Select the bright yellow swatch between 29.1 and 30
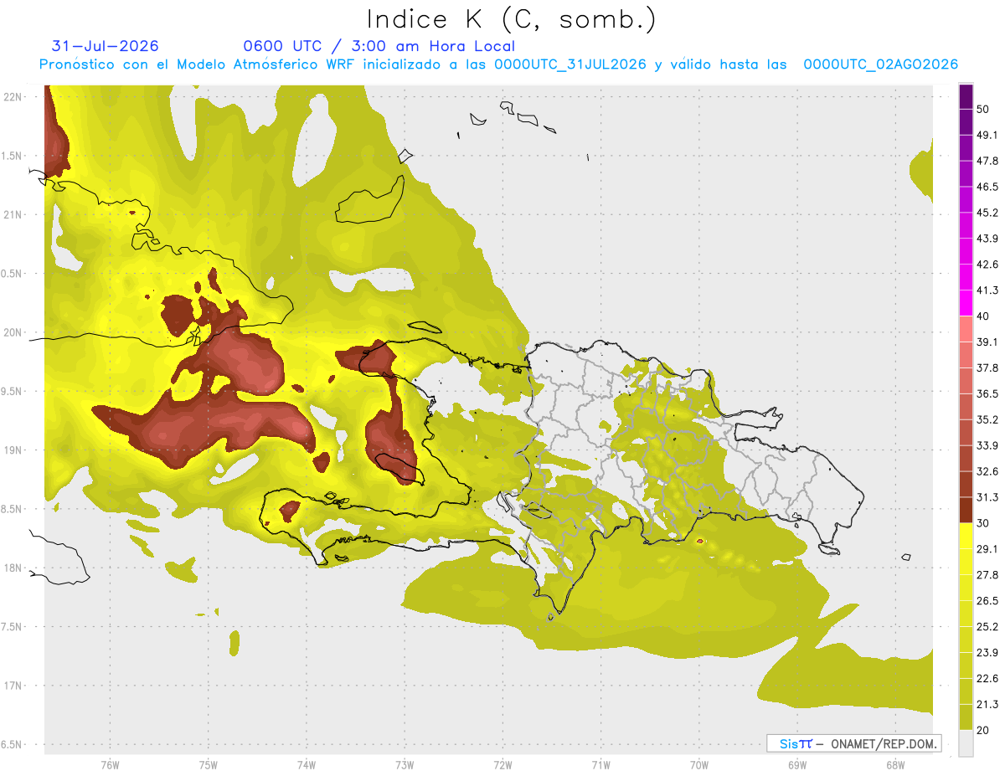The width and height of the screenshot is (1005, 776). pos(966,536)
